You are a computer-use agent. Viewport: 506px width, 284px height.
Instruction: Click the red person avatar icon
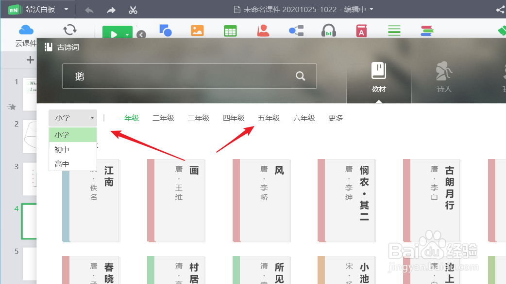263,31
